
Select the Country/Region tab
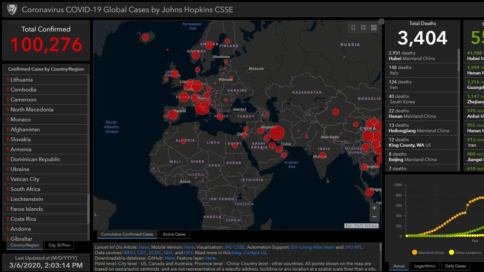click(25, 245)
